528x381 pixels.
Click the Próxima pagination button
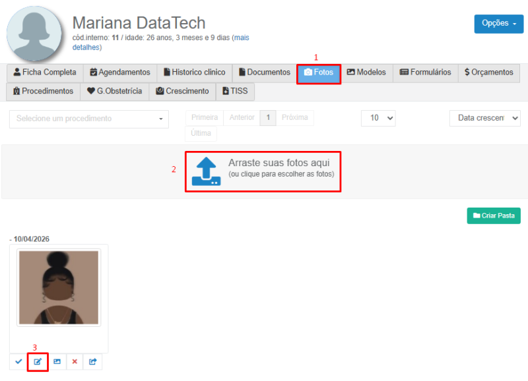[x=294, y=118]
